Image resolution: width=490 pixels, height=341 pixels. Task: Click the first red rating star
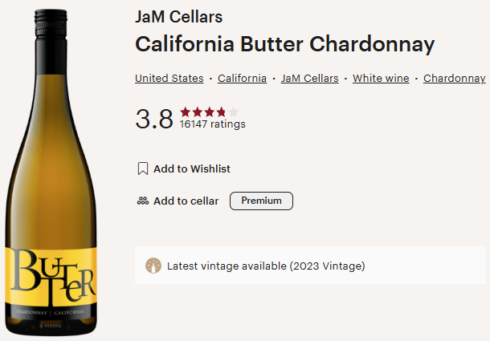(x=185, y=112)
